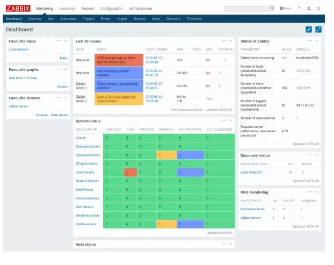
Task: Click the Zabbix logo
Action: [18, 8]
